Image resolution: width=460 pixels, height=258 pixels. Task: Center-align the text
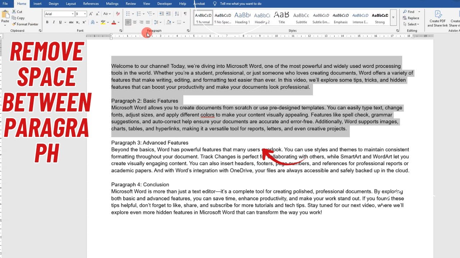[x=134, y=22]
